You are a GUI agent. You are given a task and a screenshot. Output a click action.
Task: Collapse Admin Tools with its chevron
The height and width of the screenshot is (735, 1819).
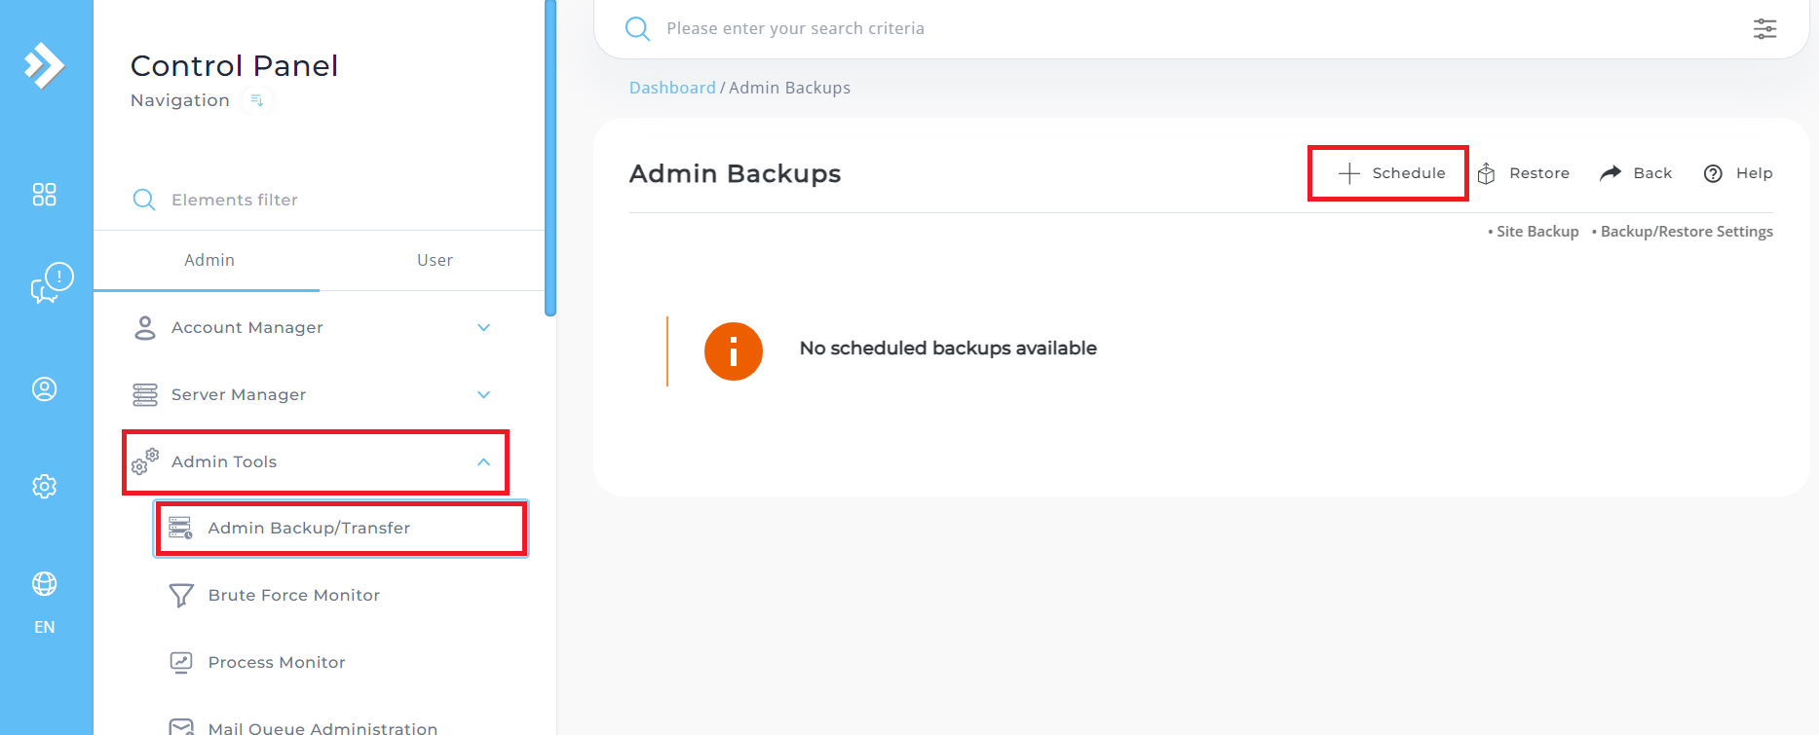pos(483,462)
